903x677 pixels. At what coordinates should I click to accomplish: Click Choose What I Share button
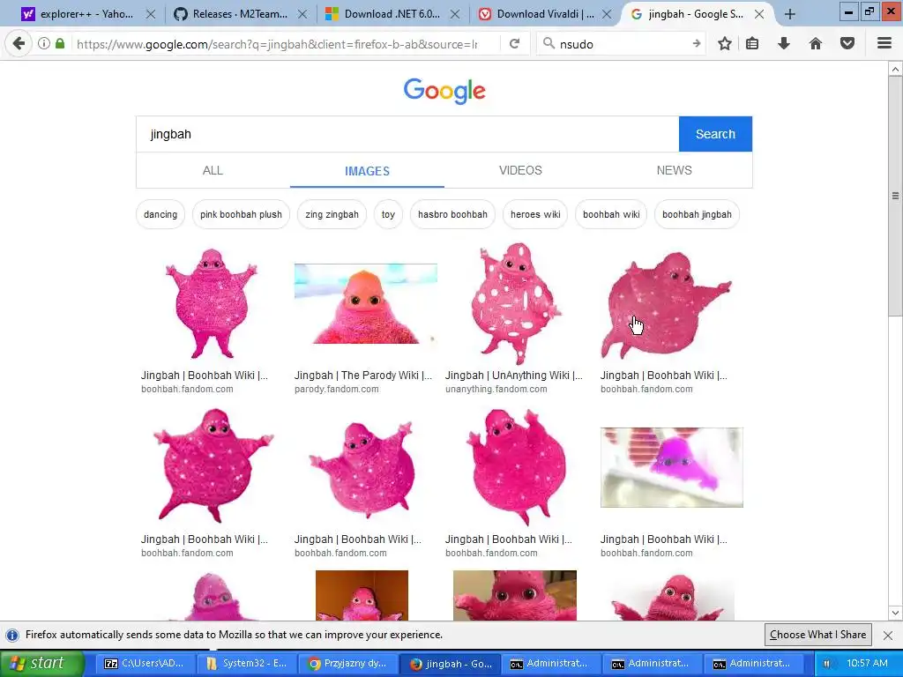pos(817,635)
